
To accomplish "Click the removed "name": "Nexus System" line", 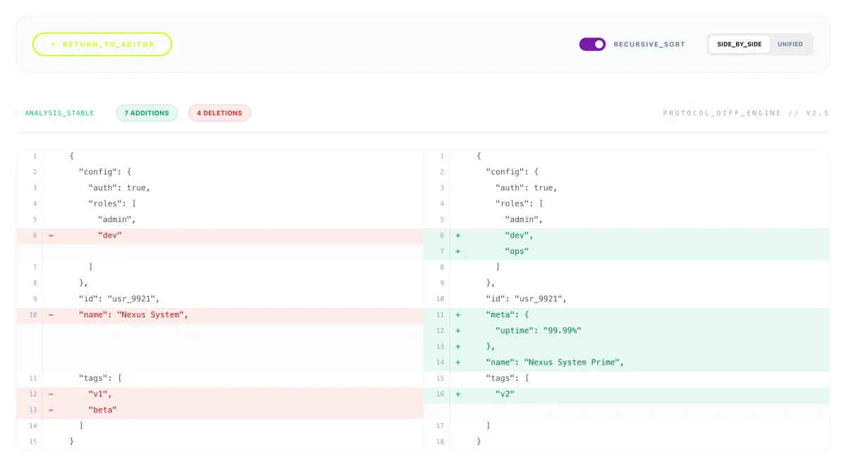I will click(x=220, y=315).
